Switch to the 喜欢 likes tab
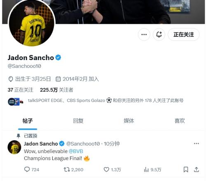206x181 pixels. (x=180, y=121)
